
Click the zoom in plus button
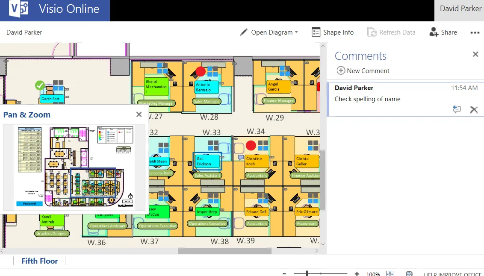357,273
